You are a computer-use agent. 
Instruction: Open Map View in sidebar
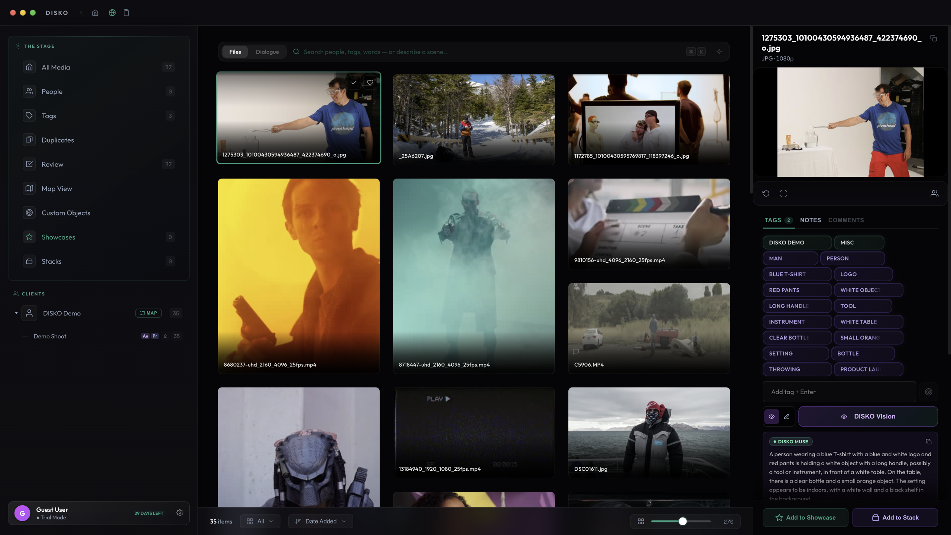(98, 188)
